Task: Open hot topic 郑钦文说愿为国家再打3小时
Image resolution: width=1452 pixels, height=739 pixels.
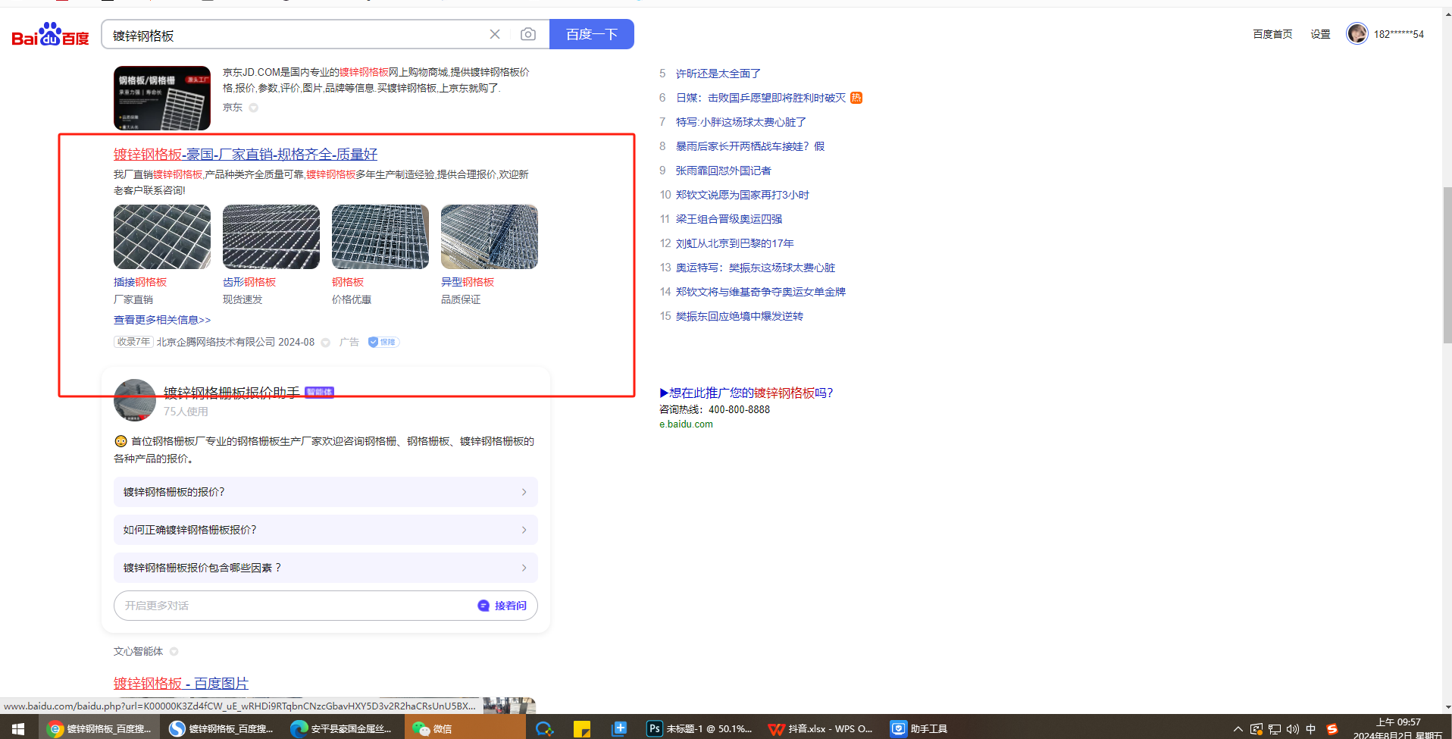Action: tap(743, 195)
